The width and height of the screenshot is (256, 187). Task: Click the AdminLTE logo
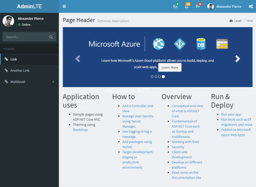click(29, 6)
